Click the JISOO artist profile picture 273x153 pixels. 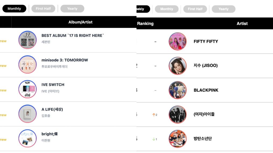pos(178,66)
